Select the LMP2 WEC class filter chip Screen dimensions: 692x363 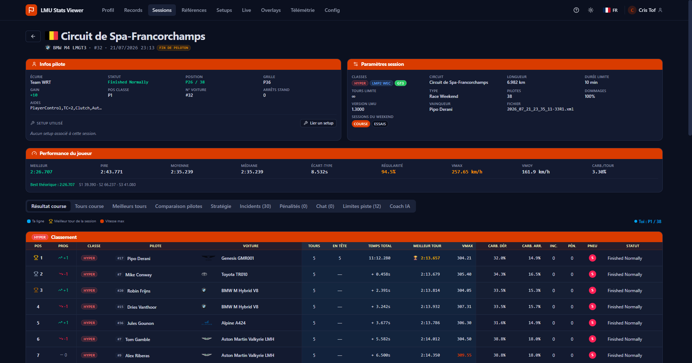tap(381, 83)
